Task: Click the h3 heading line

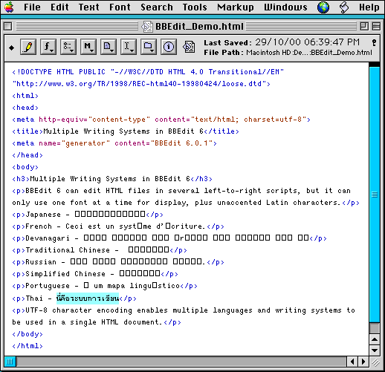Action: [112, 179]
